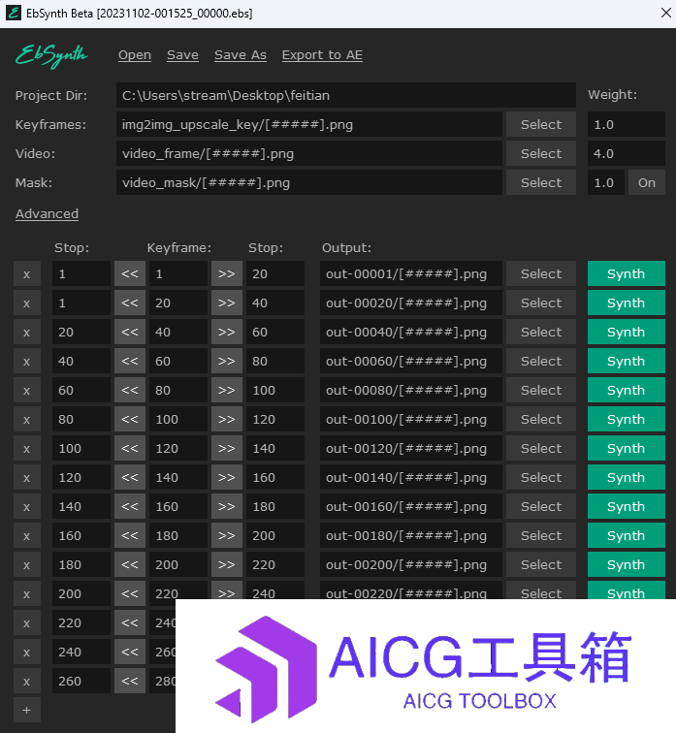The width and height of the screenshot is (676, 733).
Task: Click << backward arrow in out-00020 row
Action: [130, 303]
